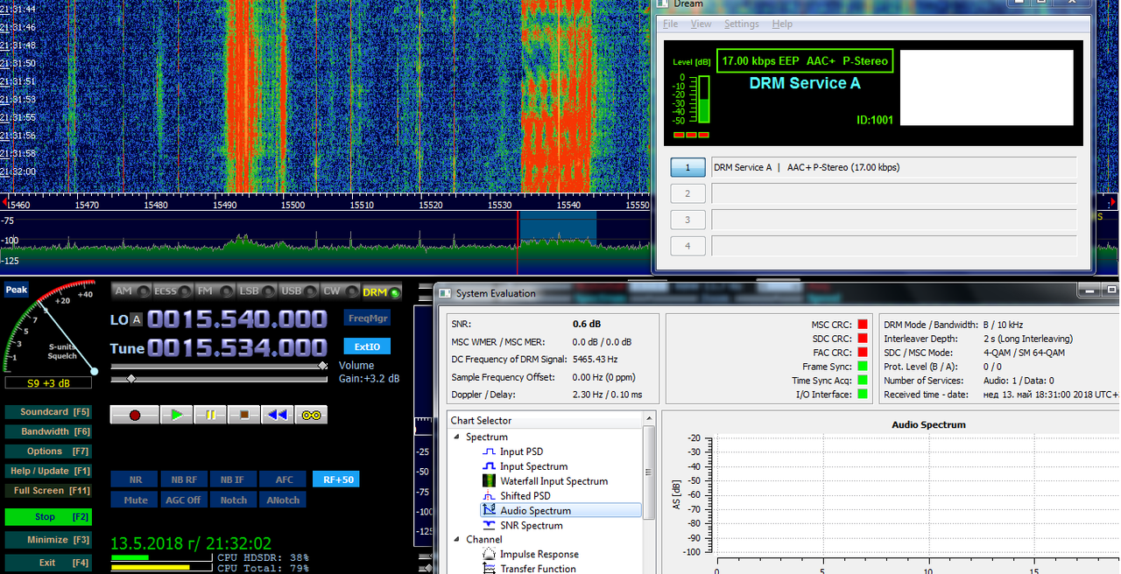Screen dimensions: 1121x574
Task: Select Waterfall Input Spectrum chart
Action: click(x=553, y=481)
